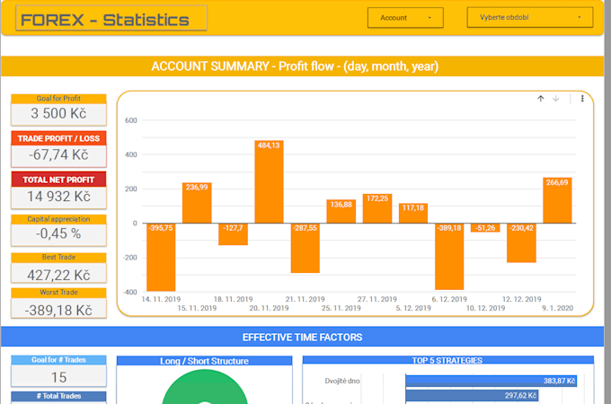Click the 297,62 Kč strategy bar
The width and height of the screenshot is (611, 404).
pos(472,395)
